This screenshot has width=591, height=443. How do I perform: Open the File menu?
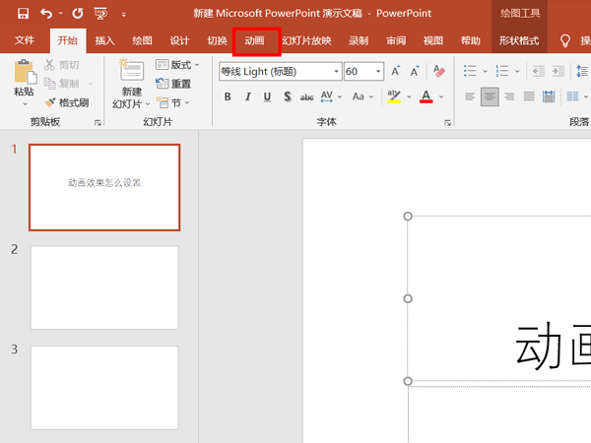pos(25,40)
